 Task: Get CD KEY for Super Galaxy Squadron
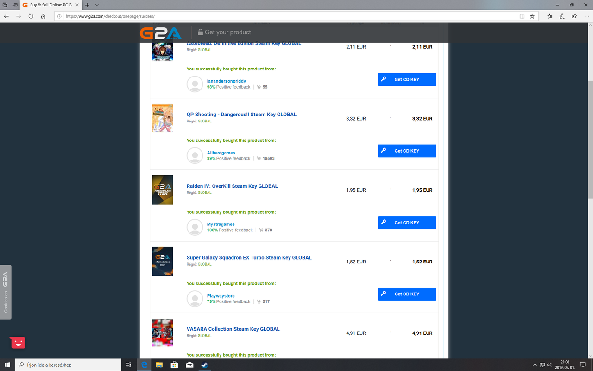tap(407, 294)
